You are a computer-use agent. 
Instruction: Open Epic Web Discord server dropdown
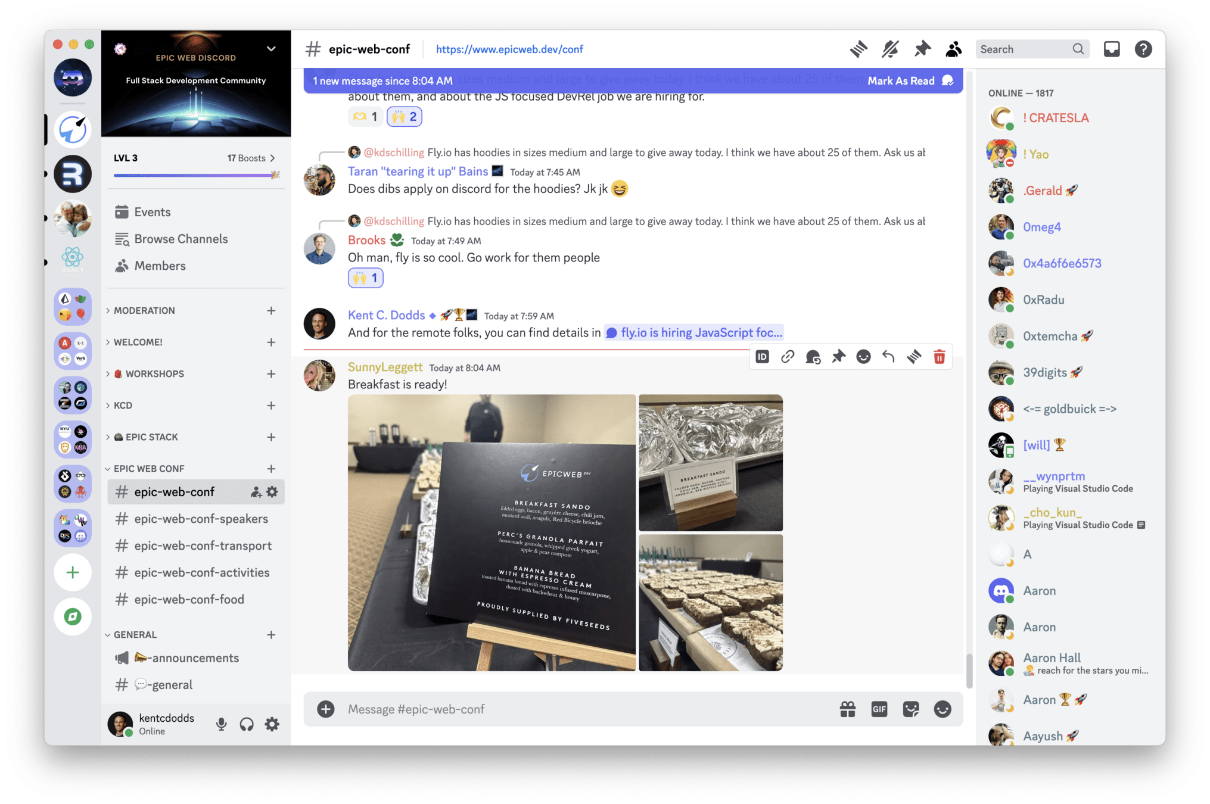271,49
